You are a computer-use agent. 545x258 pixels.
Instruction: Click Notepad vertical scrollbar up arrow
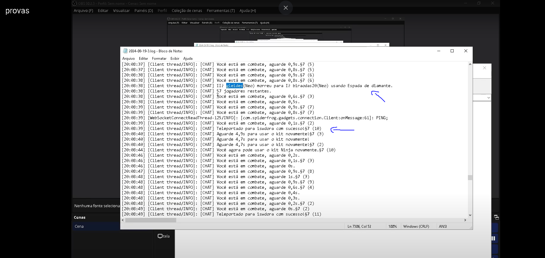pos(470,64)
